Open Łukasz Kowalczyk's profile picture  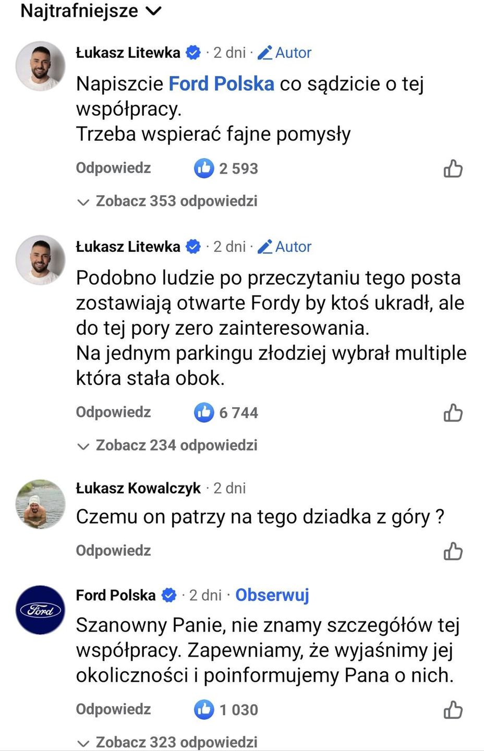40,504
